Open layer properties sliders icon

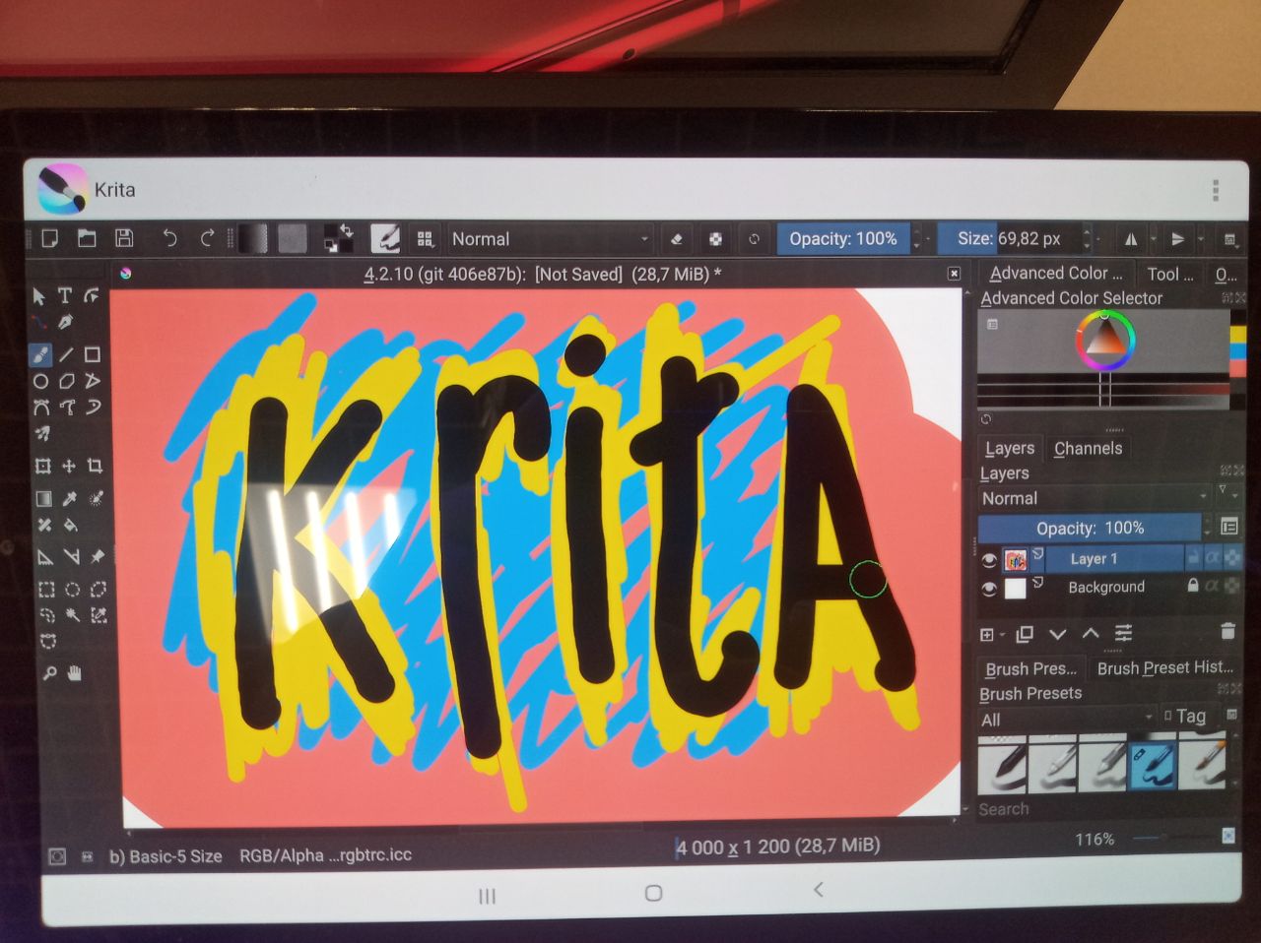pos(1123,633)
